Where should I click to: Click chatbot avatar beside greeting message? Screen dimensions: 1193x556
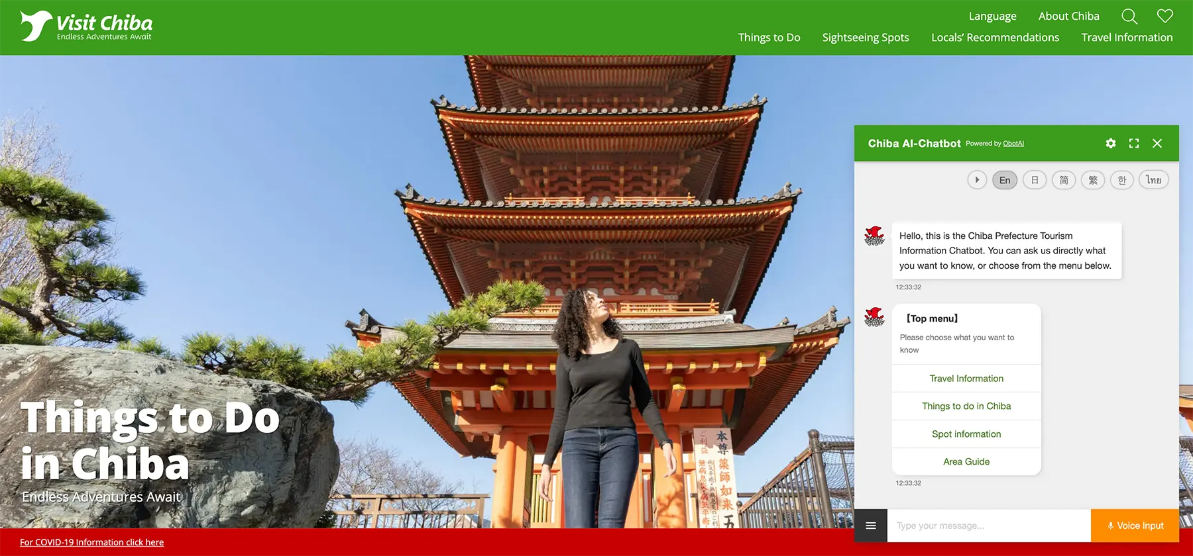pos(874,236)
